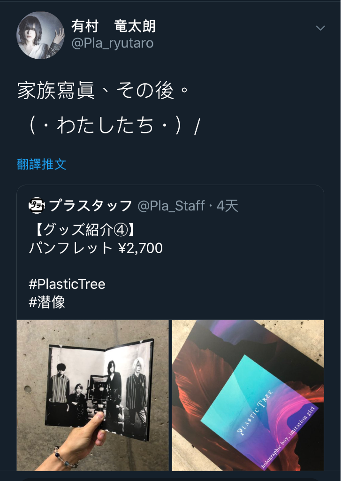Click the blank area below the #潜像 hashtag

pos(170,315)
